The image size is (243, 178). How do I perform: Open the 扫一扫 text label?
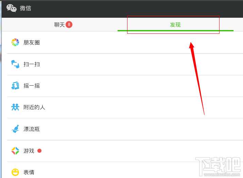[x=32, y=64]
